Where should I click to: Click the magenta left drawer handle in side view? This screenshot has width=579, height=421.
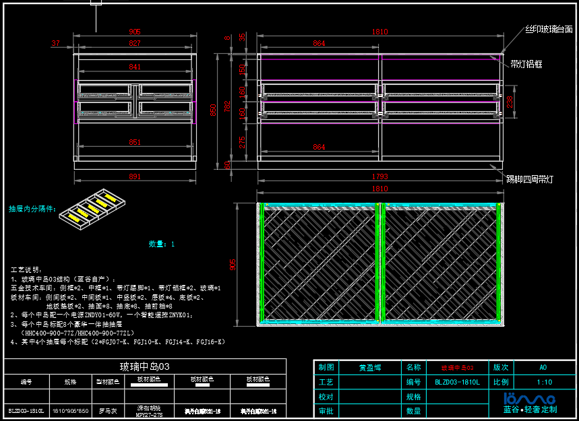click(74, 100)
